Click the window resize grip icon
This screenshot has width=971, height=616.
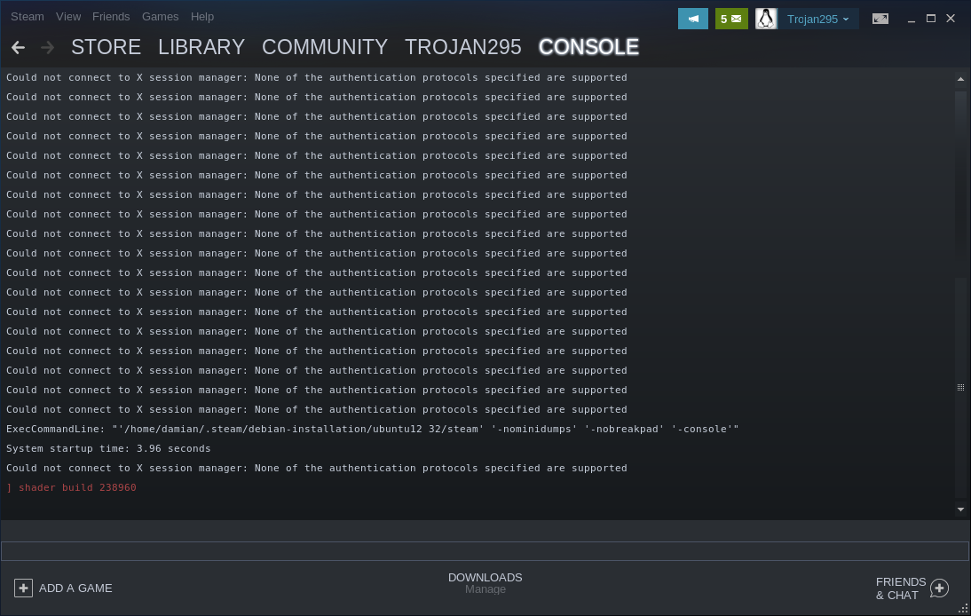[x=963, y=609]
